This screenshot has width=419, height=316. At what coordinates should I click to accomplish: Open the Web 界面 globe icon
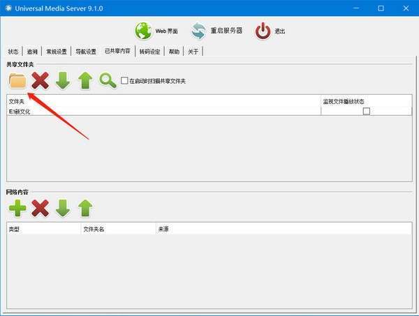143,31
